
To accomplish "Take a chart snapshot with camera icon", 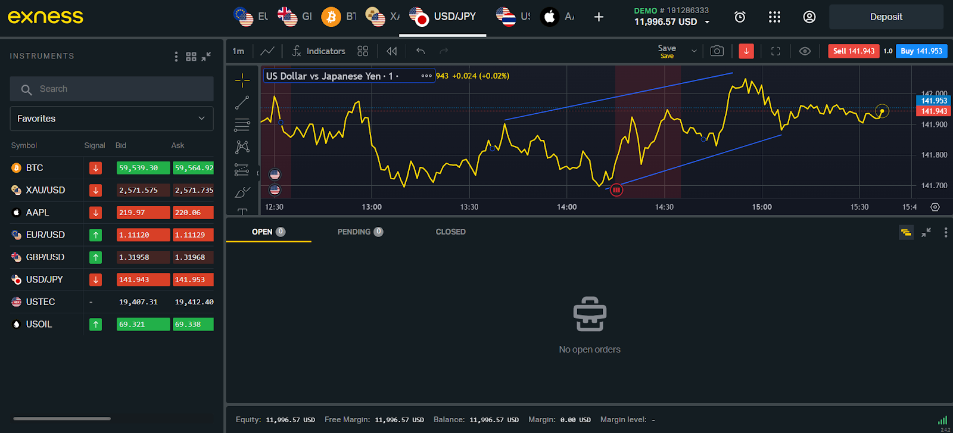I will 717,51.
